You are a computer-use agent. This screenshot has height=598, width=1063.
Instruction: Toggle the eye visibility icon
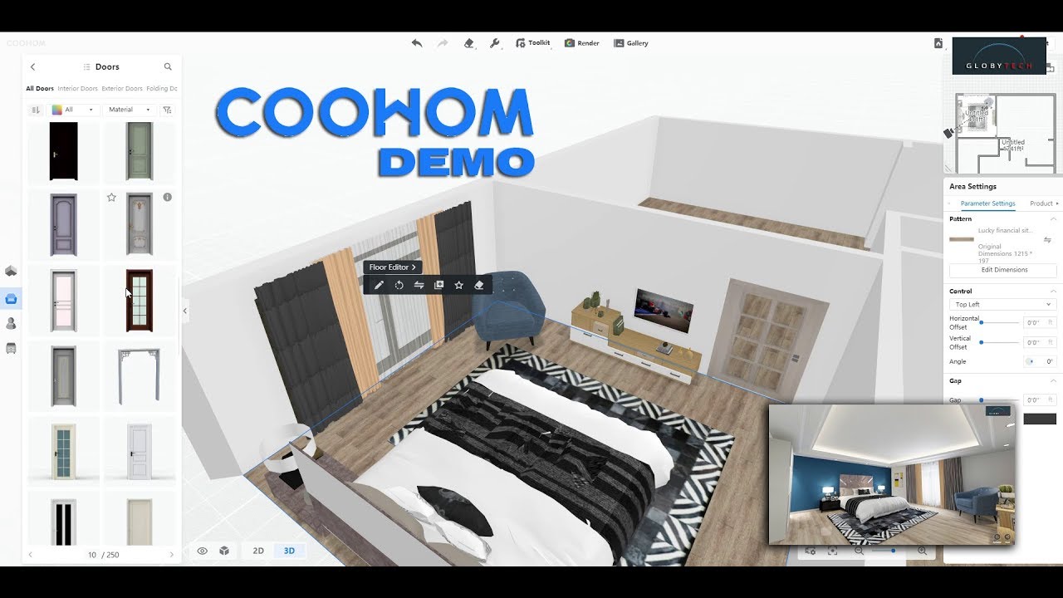click(x=202, y=551)
